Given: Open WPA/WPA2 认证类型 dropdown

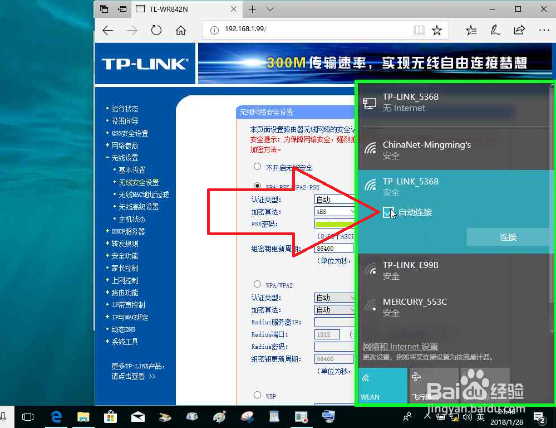Looking at the screenshot, I should click(334, 298).
